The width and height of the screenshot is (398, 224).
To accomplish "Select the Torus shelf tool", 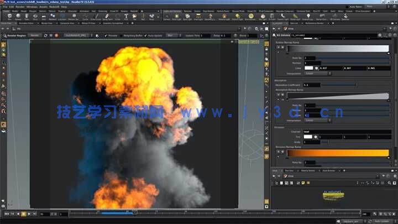I will (x=35, y=17).
